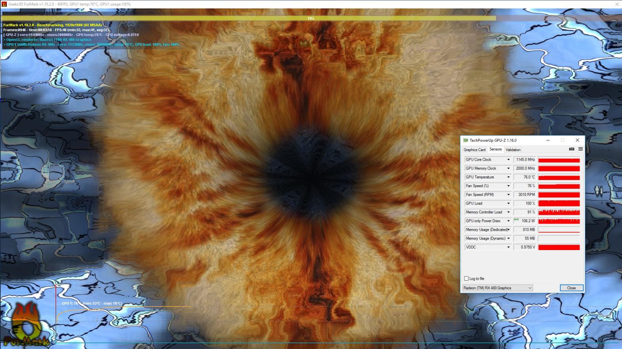The height and width of the screenshot is (349, 622).
Task: Open the GPU Memory Clock sensor dropdown
Action: [x=508, y=168]
